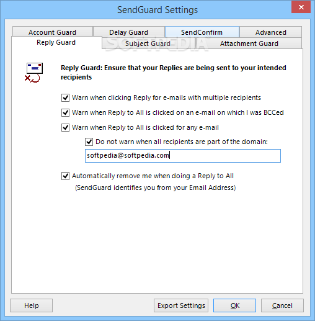Go to the Advanced tab
The height and width of the screenshot is (321, 315).
(270, 32)
